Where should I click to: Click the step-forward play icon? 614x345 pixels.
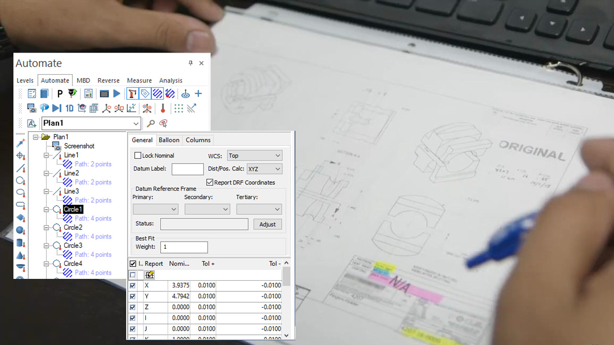pos(57,108)
